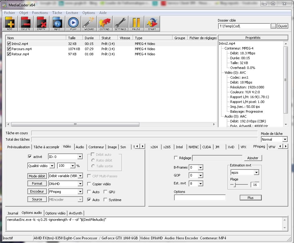Click the Plus button
This screenshot has height=243, width=294.
(251, 198)
